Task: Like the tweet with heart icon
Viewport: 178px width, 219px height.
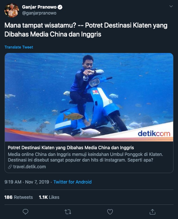Action: (110, 212)
